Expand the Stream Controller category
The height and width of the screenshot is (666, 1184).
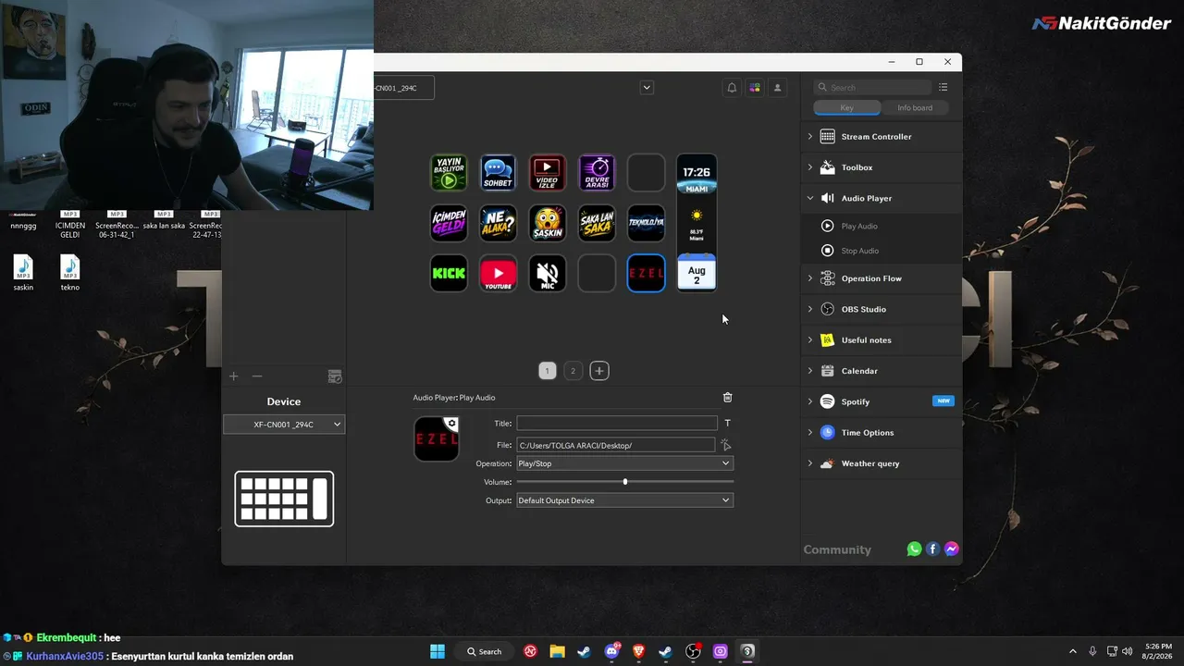[881, 137]
